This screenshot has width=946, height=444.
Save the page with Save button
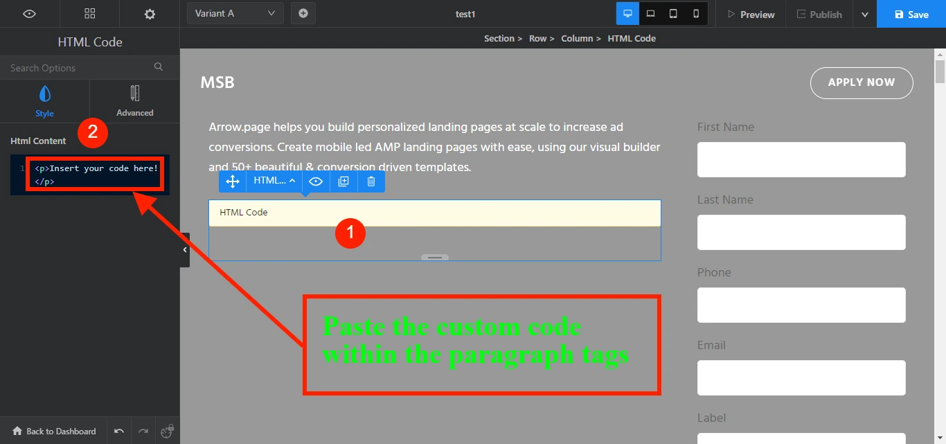point(911,14)
